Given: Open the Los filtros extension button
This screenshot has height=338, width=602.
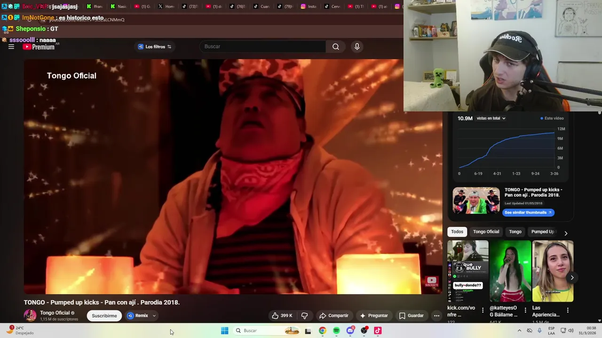Looking at the screenshot, I should pos(155,46).
